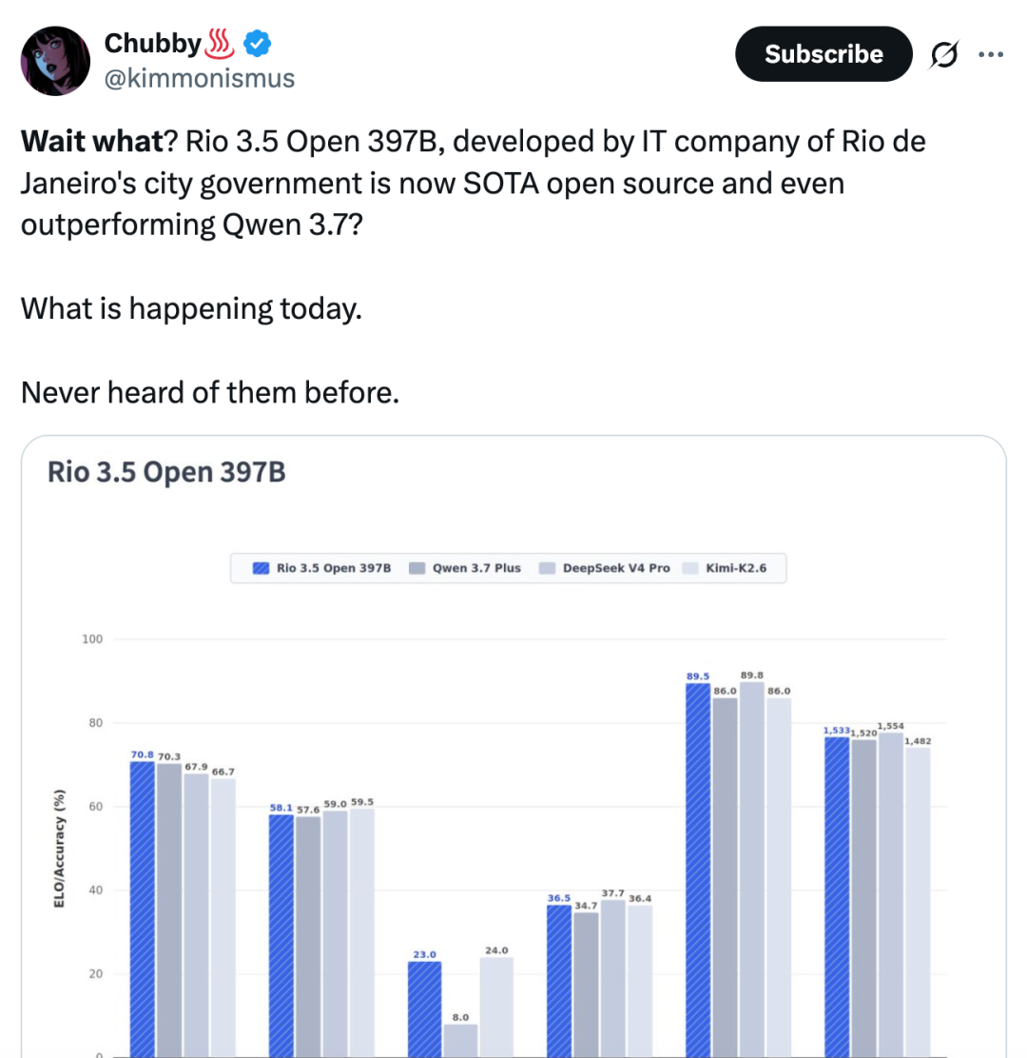
Task: Toggle Rio 3.5 Open 397B legend swatch
Action: click(261, 568)
